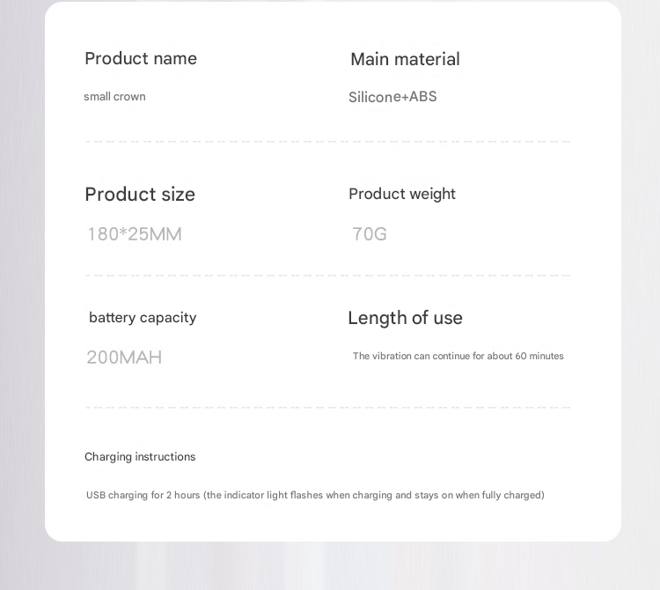This screenshot has width=660, height=590.
Task: Click the dashed divider below "200MAH"
Action: pos(327,408)
